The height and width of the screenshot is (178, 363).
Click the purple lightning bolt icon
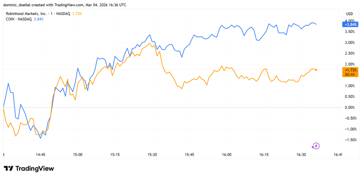(316, 146)
